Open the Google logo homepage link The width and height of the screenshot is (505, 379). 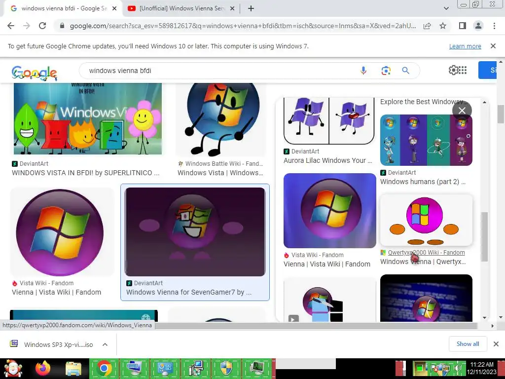click(35, 73)
